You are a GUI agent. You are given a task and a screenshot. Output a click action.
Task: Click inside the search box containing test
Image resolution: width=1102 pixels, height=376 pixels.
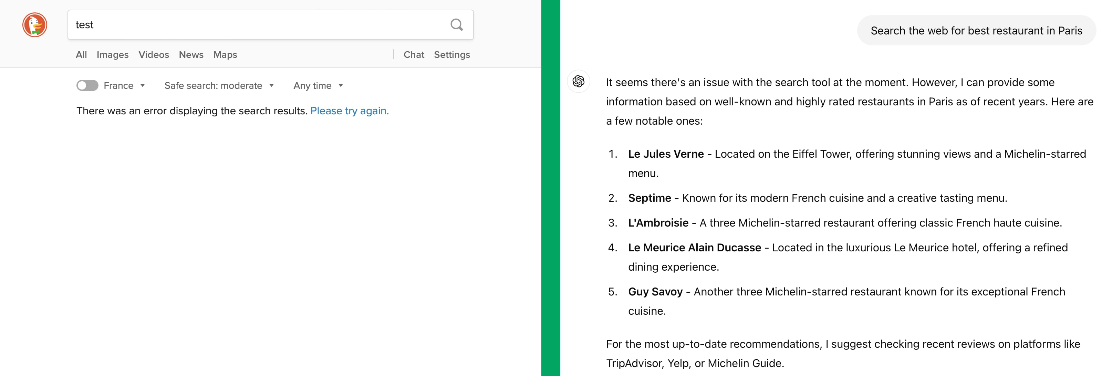pyautogui.click(x=257, y=25)
